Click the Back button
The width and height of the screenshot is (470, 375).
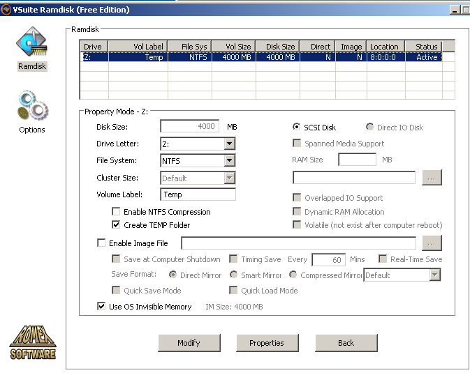click(346, 343)
